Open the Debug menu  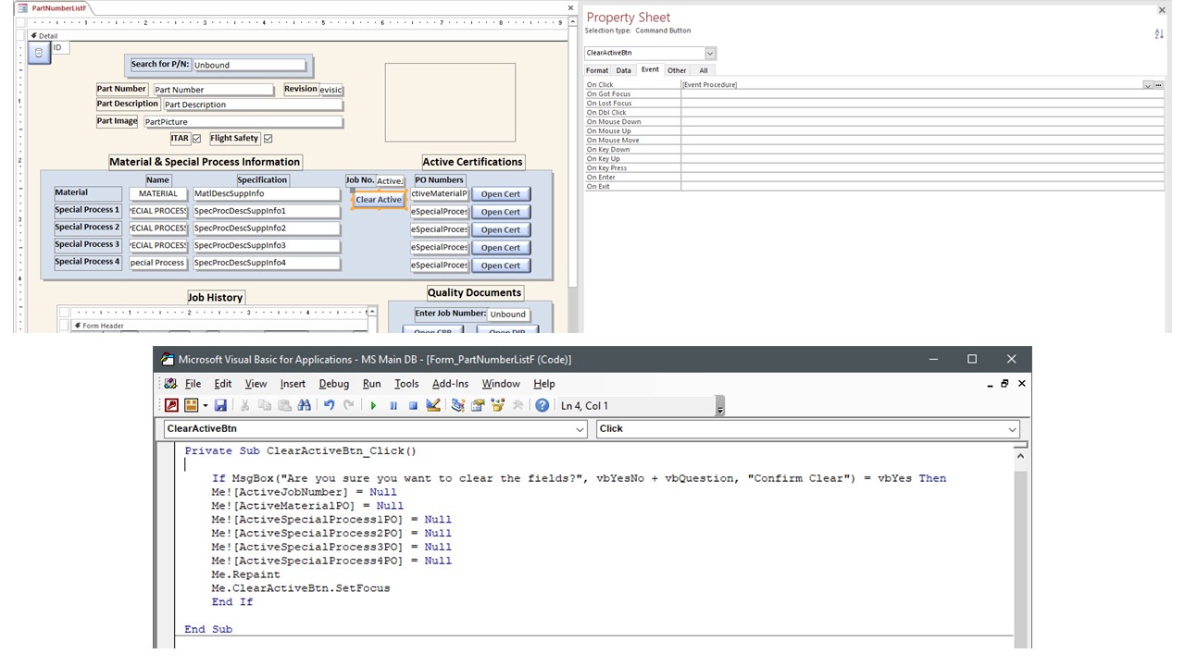pos(334,384)
